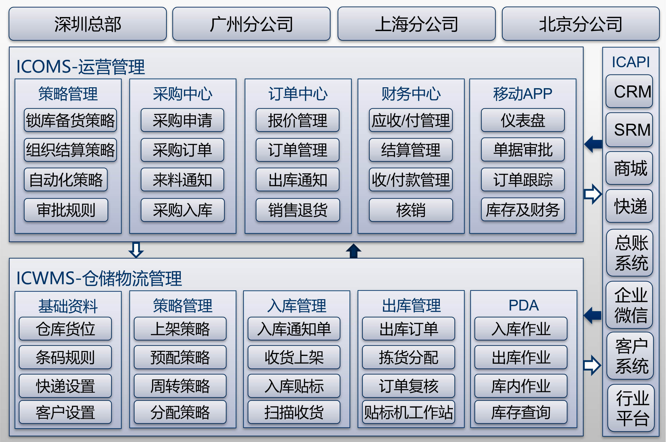
Task: Click the hollow down arrow below 采购中心
Action: [x=136, y=250]
